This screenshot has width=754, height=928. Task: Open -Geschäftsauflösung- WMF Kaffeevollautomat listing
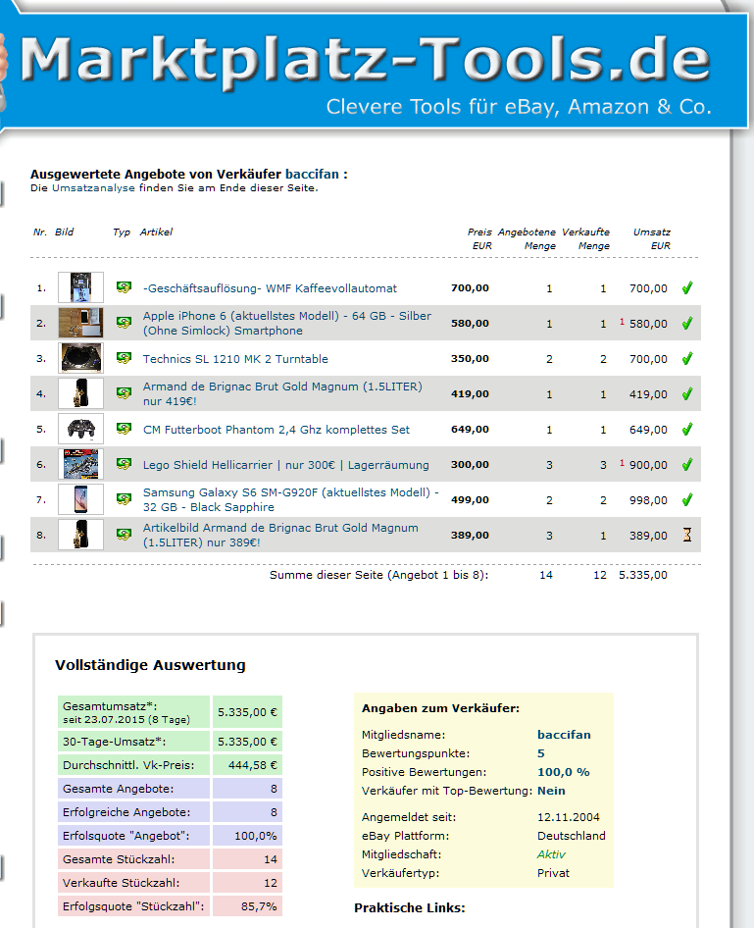(x=270, y=288)
